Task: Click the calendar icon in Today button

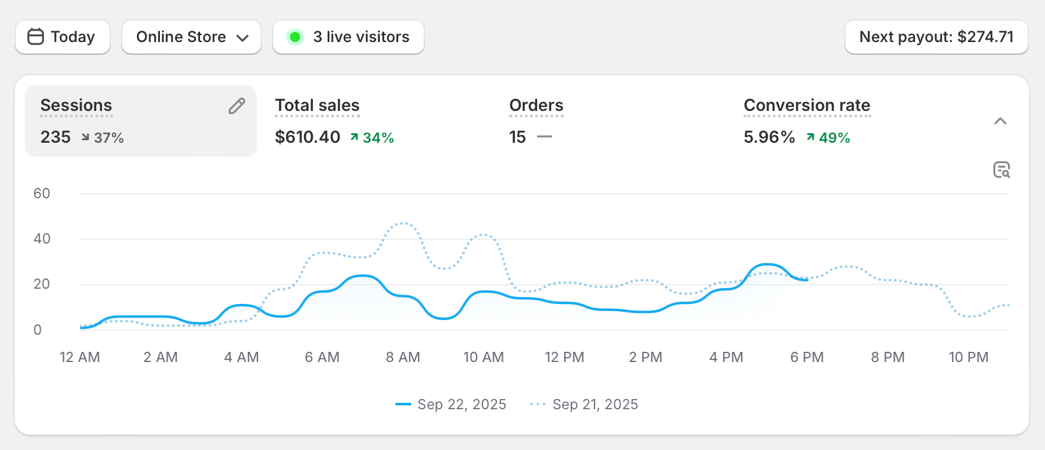Action: click(x=36, y=37)
